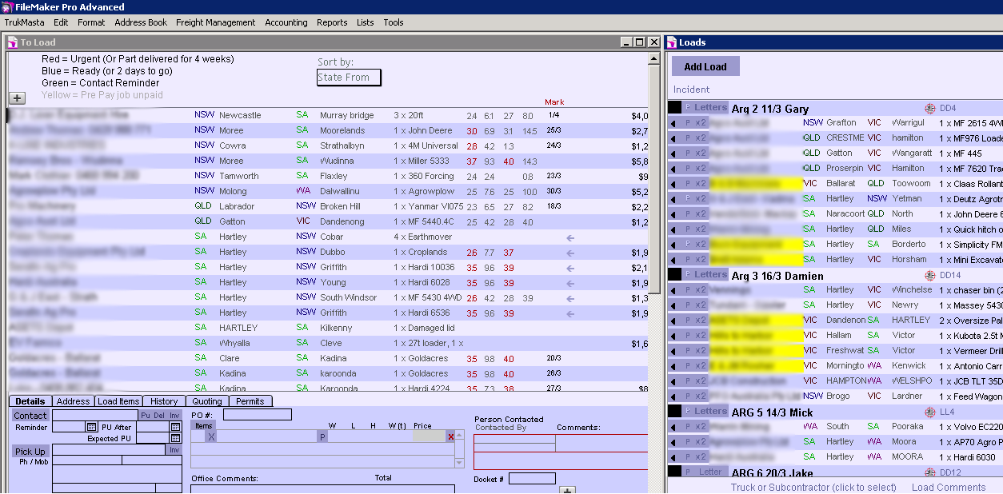Click the left arrow on the Grafton load row

673,123
